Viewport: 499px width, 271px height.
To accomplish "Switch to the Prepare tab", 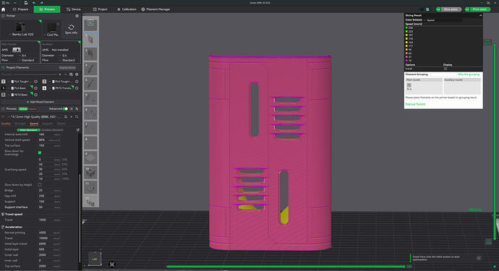I will [x=20, y=9].
